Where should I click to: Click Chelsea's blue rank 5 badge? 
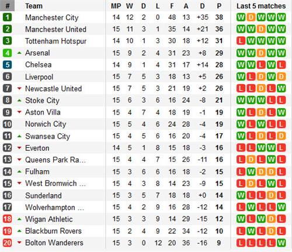pyautogui.click(x=7, y=65)
